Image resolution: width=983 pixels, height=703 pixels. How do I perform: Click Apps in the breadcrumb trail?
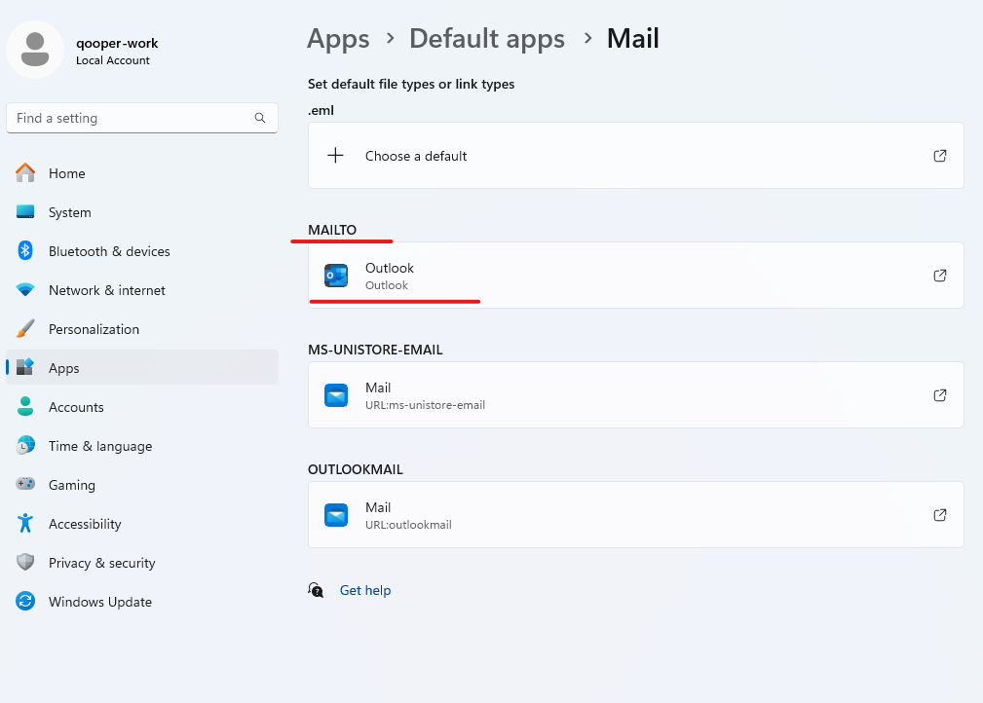338,38
